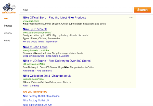The width and height of the screenshot is (153, 106).
Task: Open For the whole family sitelink
Action: [x=33, y=42]
